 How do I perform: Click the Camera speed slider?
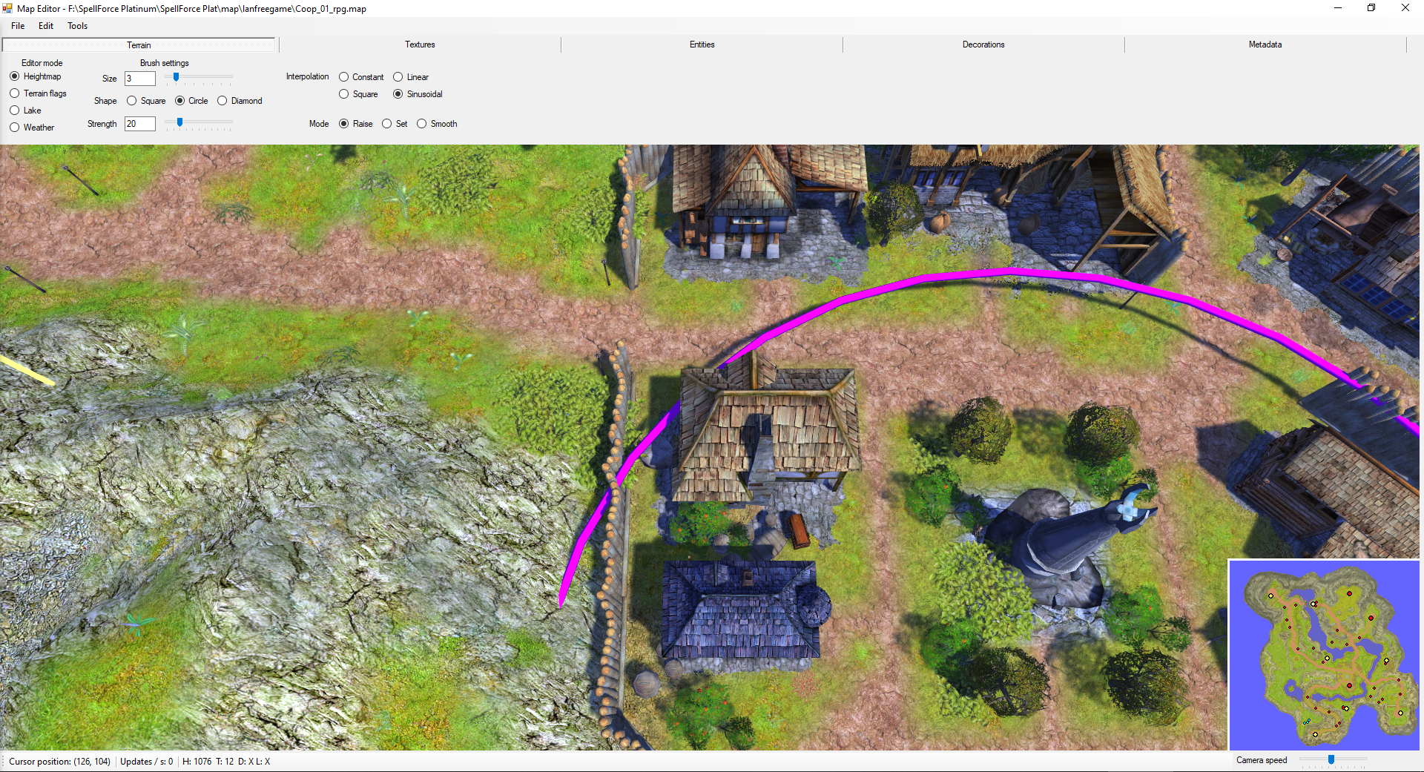tap(1334, 760)
